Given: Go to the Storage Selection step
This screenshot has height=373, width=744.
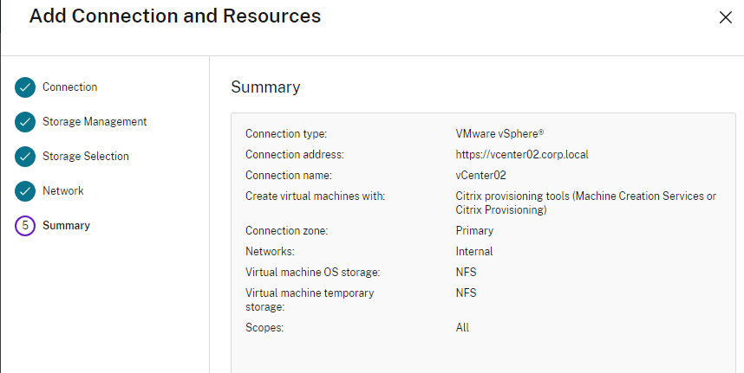Looking at the screenshot, I should [85, 156].
